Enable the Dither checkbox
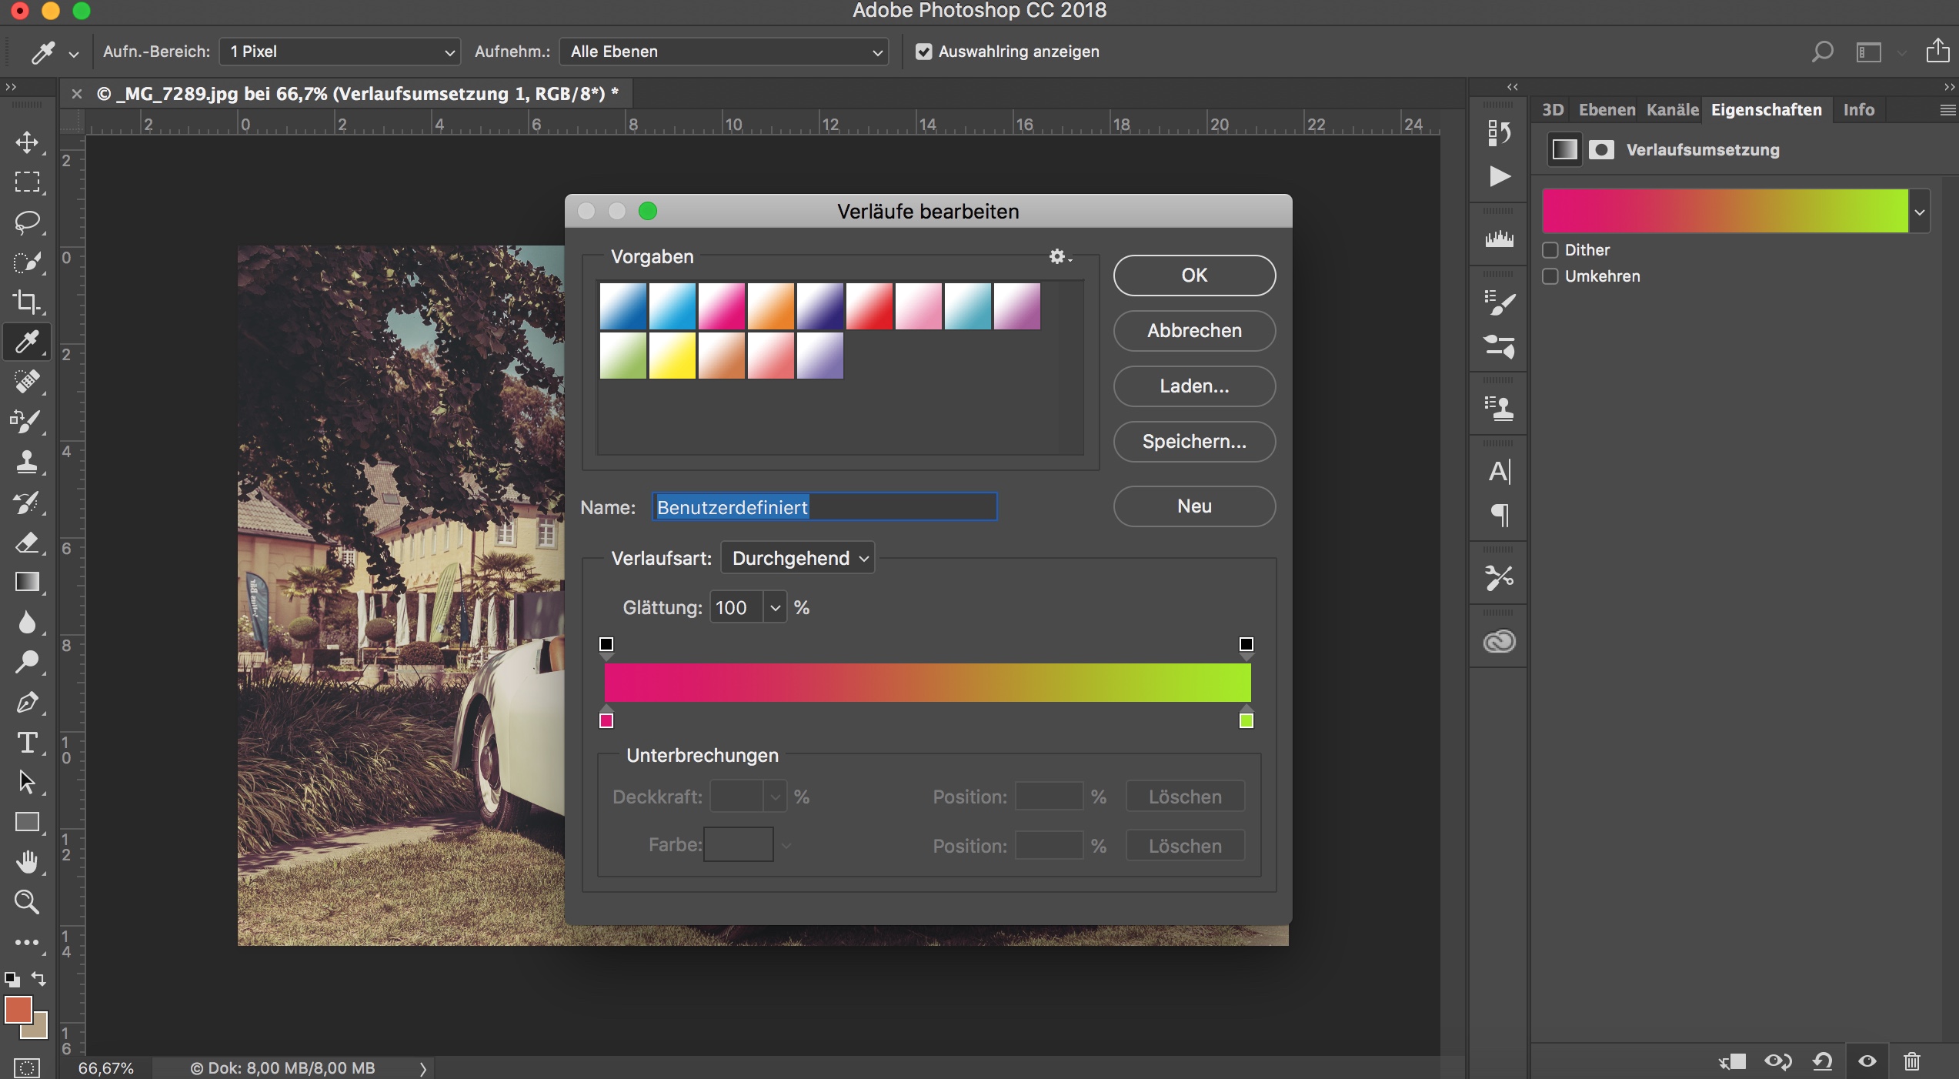This screenshot has height=1079, width=1959. point(1550,250)
